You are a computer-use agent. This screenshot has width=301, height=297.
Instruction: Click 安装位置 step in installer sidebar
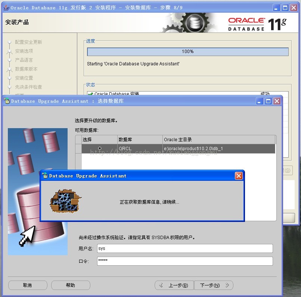point(24,78)
